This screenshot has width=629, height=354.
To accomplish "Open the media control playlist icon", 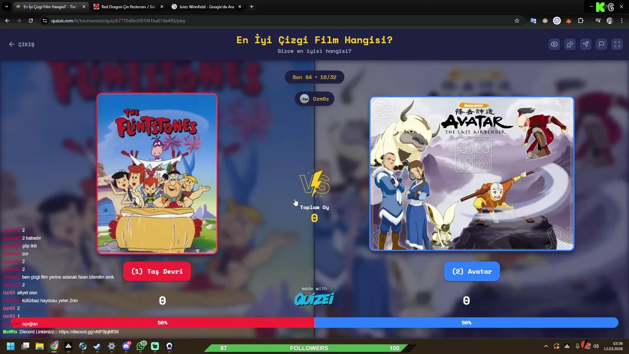I will coord(598,21).
